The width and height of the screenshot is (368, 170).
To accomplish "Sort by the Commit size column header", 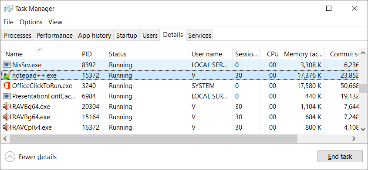I will 342,54.
